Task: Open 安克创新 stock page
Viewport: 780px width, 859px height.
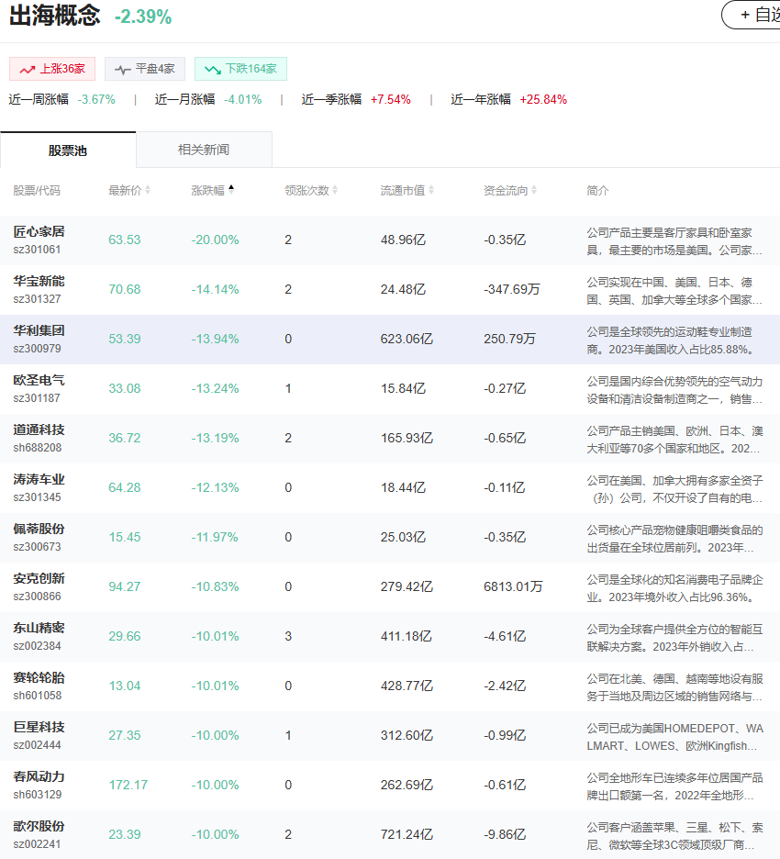Action: pyautogui.click(x=39, y=578)
